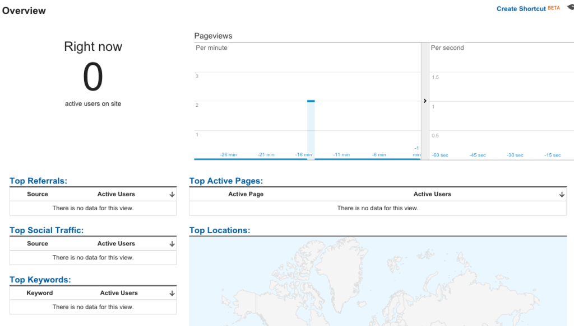
Task: Sort Top Referrals by Active Users arrow
Action: click(x=172, y=195)
